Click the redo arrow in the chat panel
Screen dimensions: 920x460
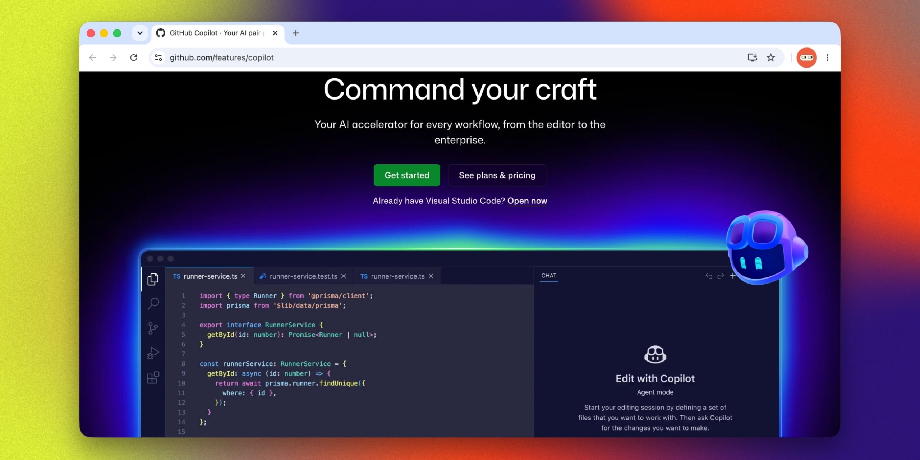pyautogui.click(x=721, y=276)
